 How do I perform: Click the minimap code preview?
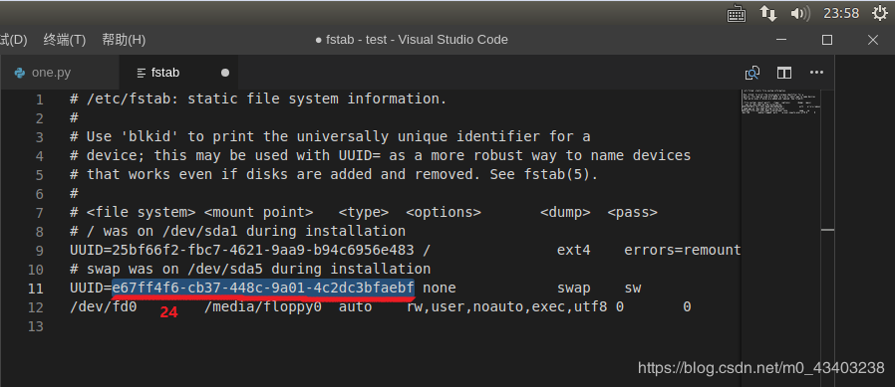pos(780,102)
